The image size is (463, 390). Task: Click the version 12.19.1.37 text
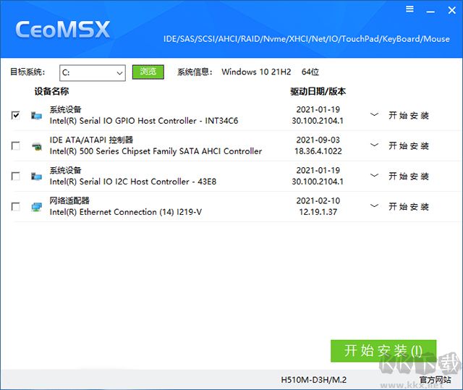(318, 212)
